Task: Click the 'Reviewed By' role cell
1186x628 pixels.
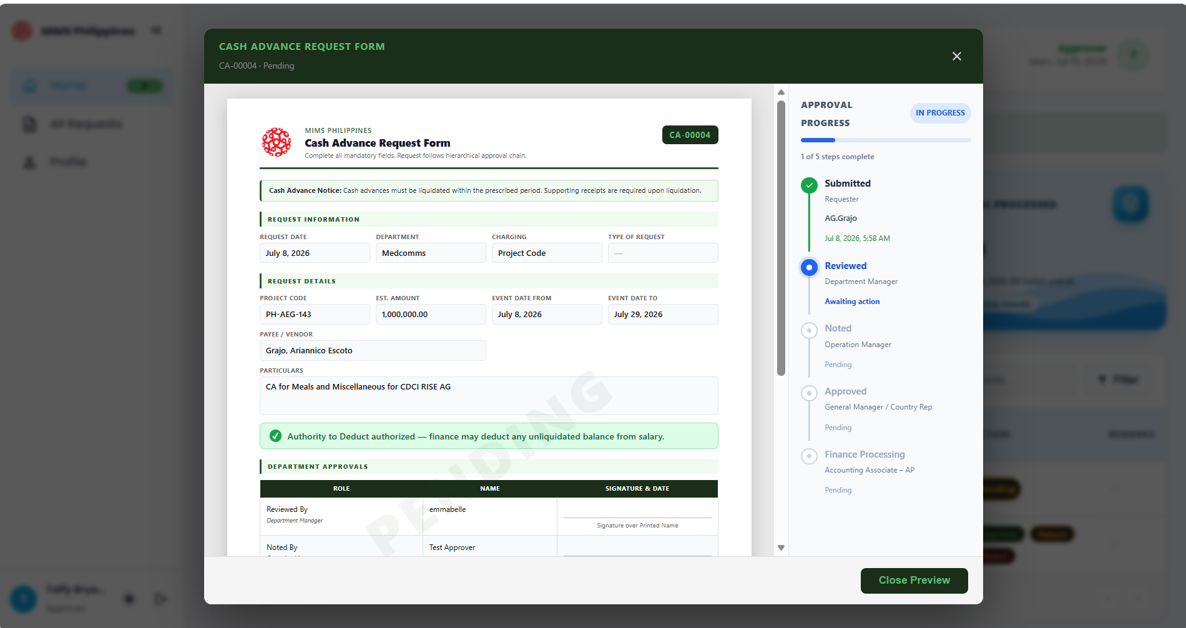Action: [341, 516]
